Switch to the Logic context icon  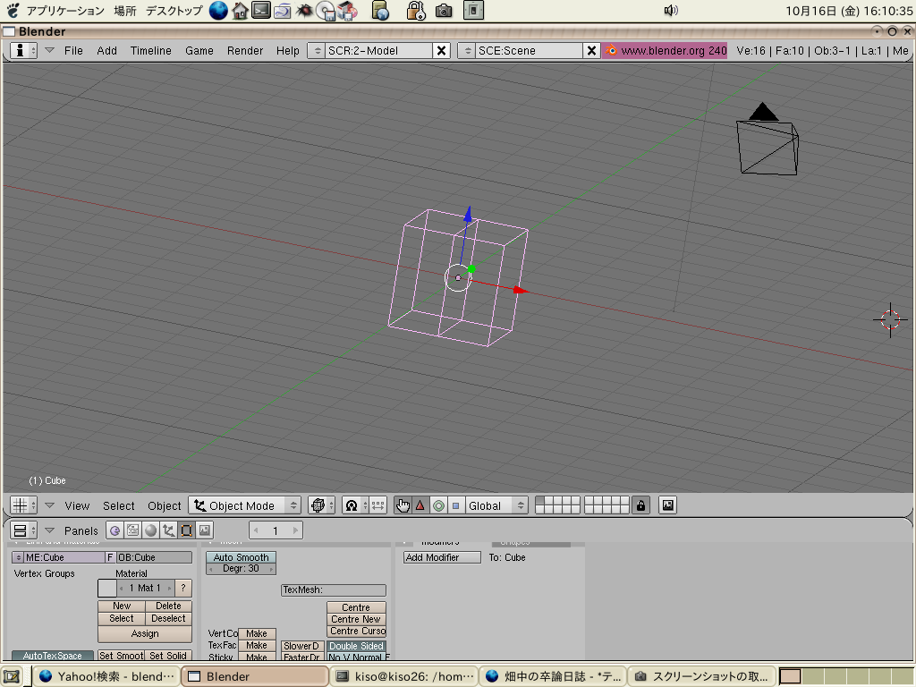pyautogui.click(x=115, y=530)
